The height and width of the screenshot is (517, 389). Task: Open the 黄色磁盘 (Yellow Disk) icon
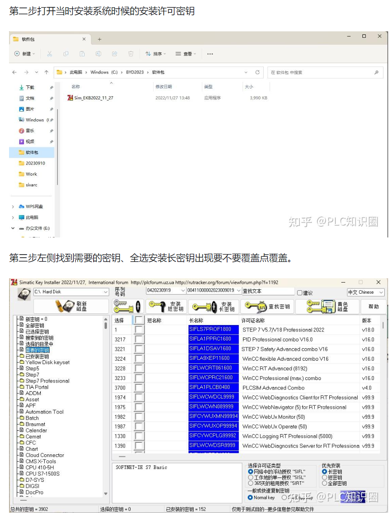[330, 306]
